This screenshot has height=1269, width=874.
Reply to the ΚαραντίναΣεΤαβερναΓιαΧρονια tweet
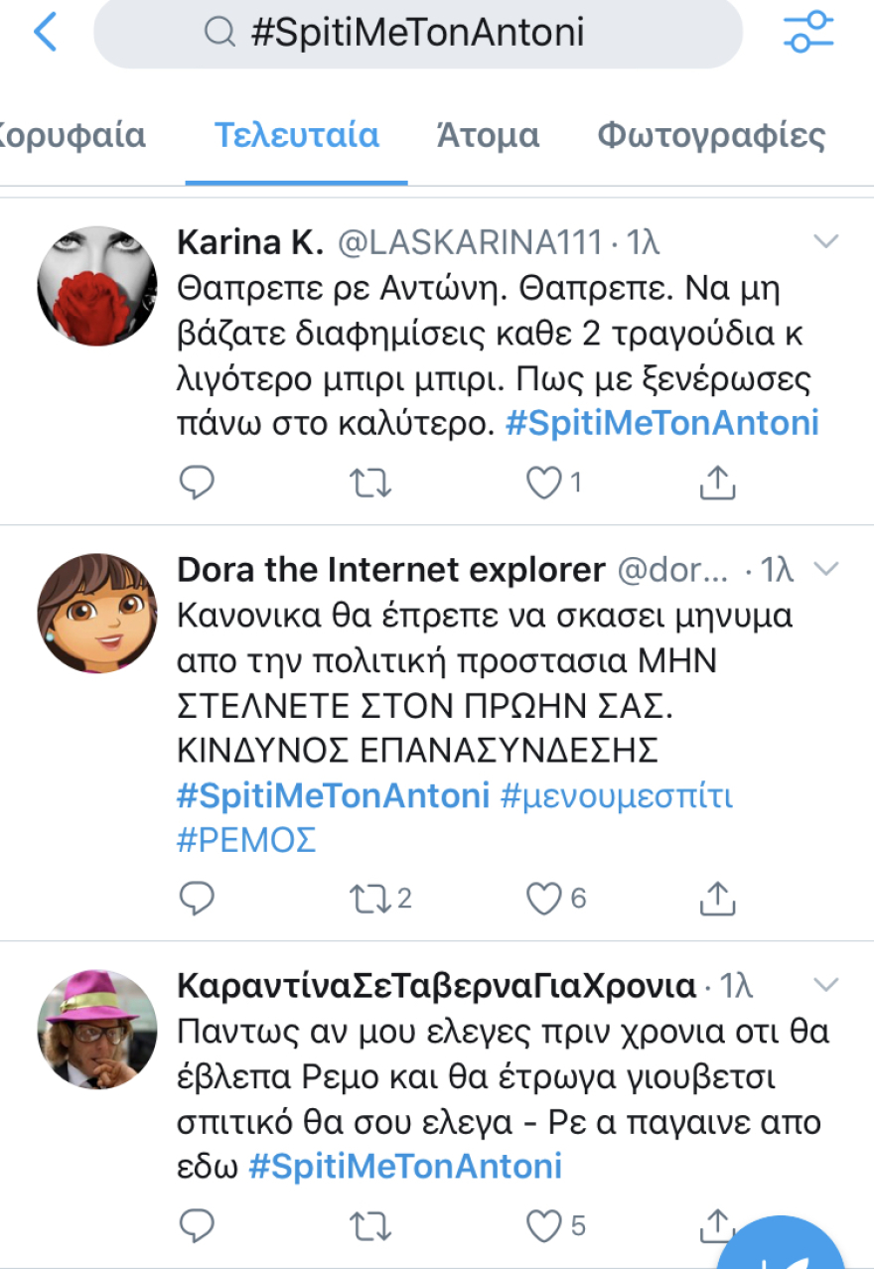pos(197,1226)
